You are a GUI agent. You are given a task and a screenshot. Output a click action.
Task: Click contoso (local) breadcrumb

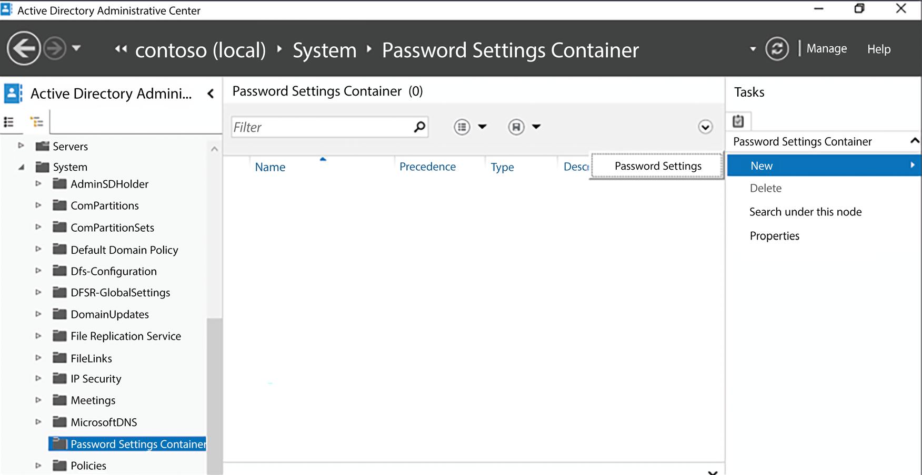201,50
